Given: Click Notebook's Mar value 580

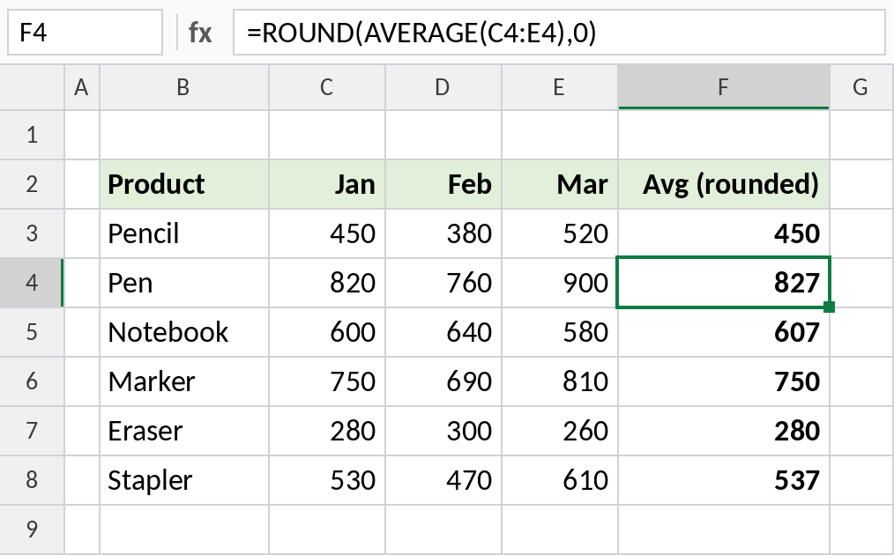Looking at the screenshot, I should [559, 332].
